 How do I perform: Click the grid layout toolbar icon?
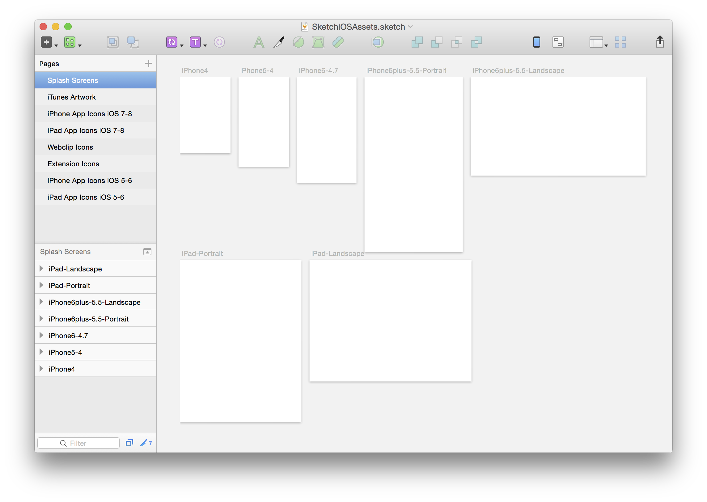(x=620, y=42)
